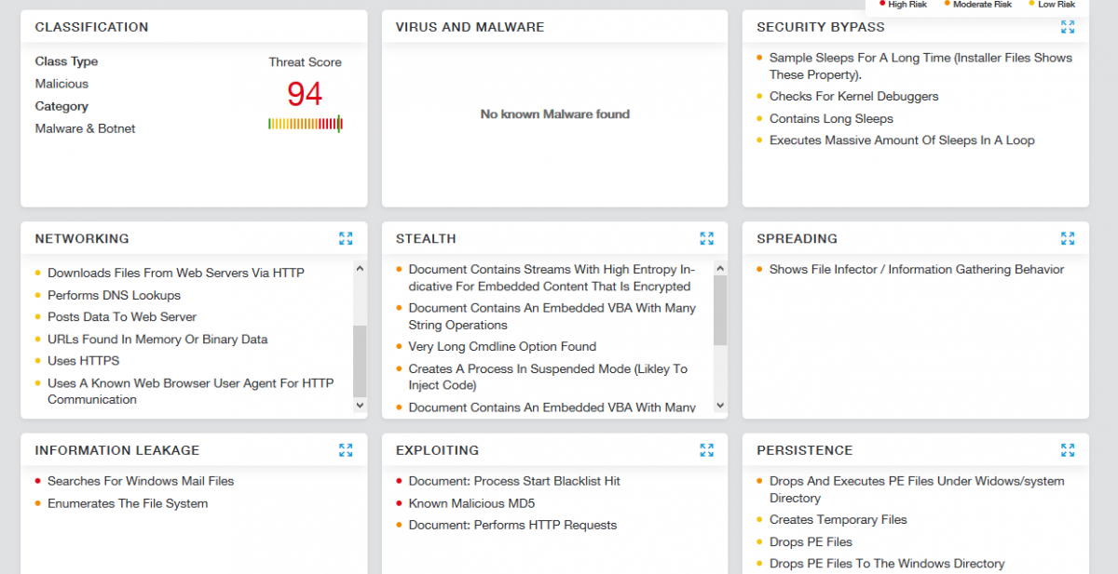Expand the Information Leakage panel
This screenshot has width=1118, height=574.
click(x=346, y=450)
